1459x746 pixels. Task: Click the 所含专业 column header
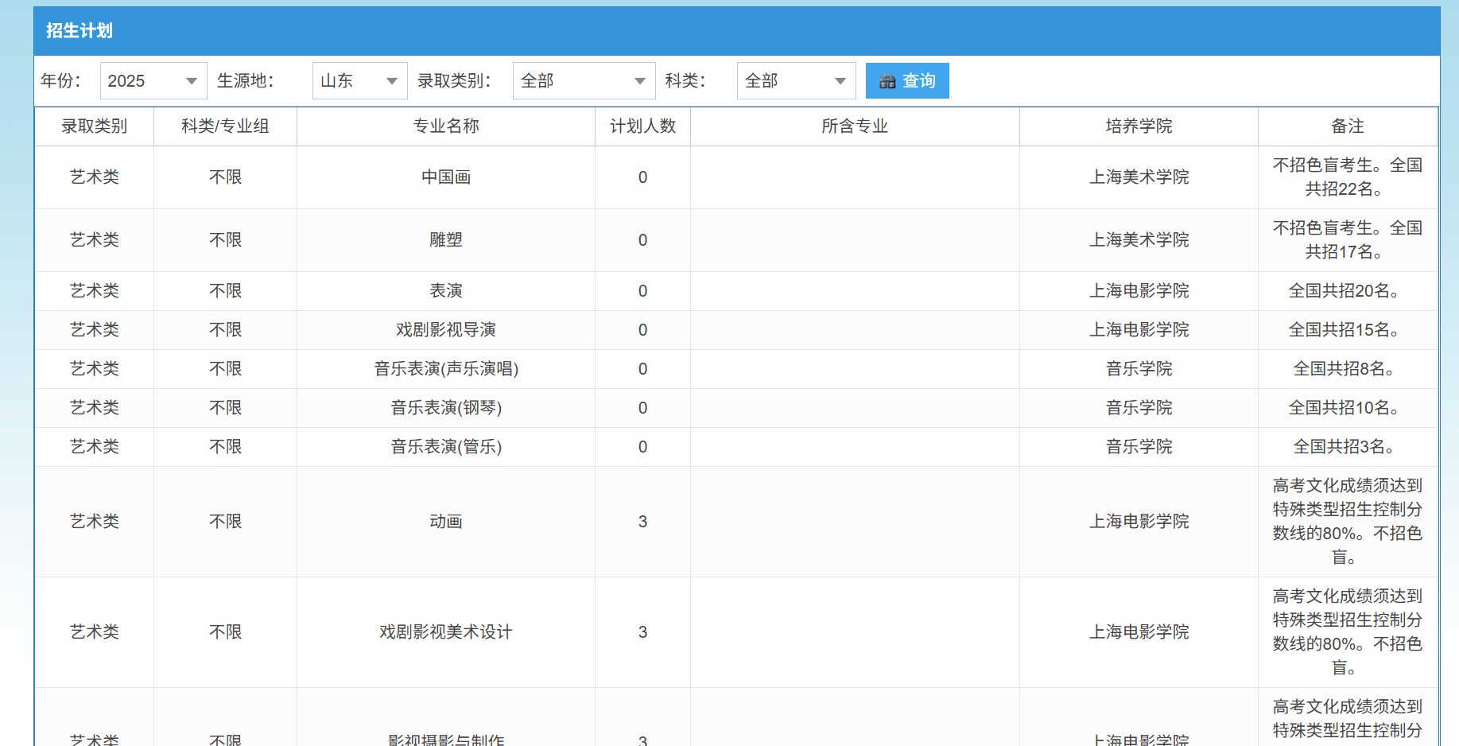point(854,126)
